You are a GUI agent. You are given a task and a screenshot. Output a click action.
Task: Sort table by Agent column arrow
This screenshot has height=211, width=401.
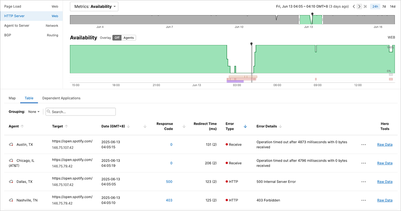(22, 126)
